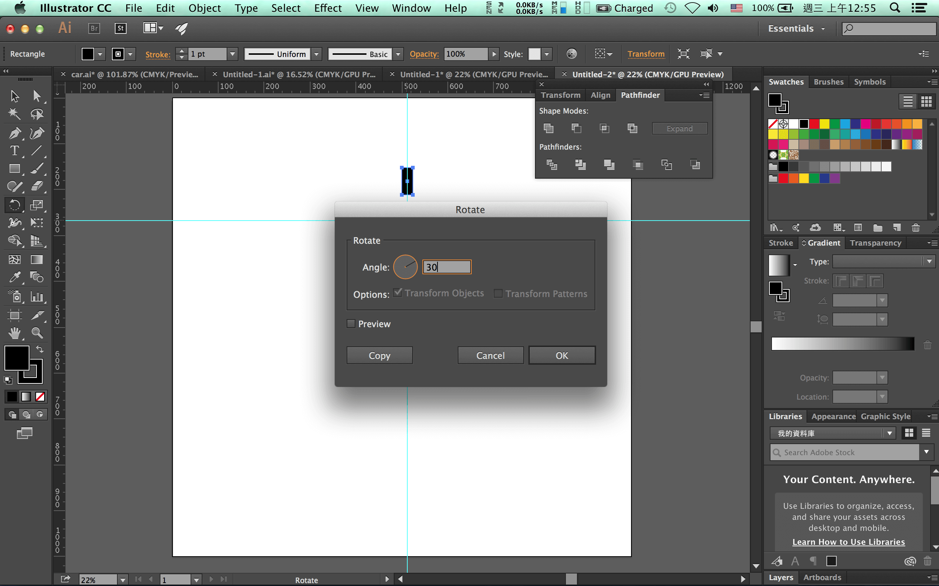The width and height of the screenshot is (939, 586).
Task: Click the New Swatch icon
Action: pyautogui.click(x=896, y=228)
